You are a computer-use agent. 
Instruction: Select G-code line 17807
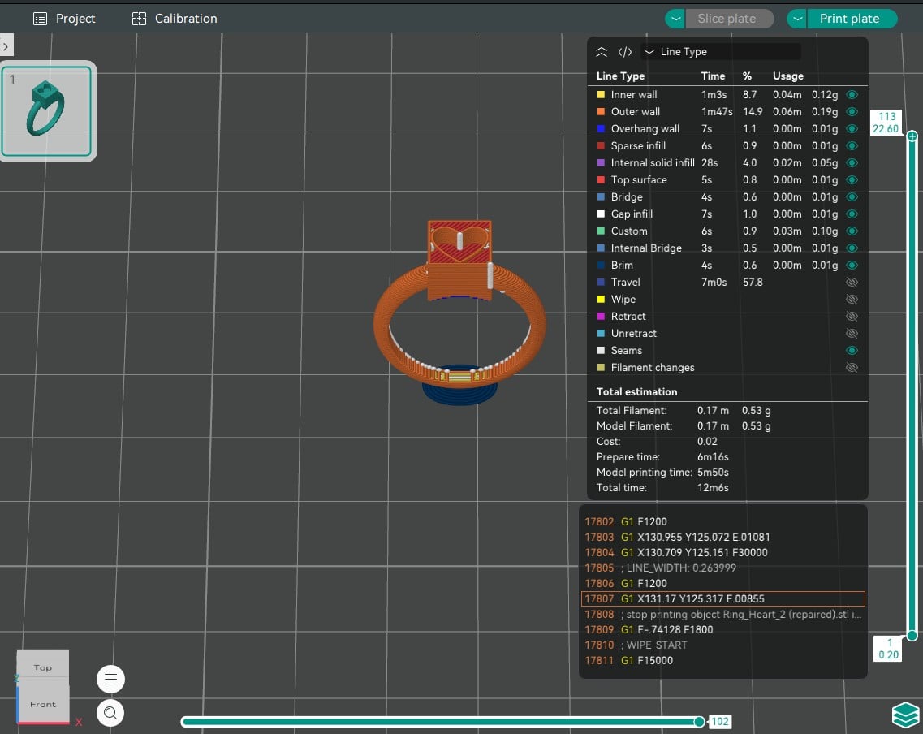coord(722,598)
